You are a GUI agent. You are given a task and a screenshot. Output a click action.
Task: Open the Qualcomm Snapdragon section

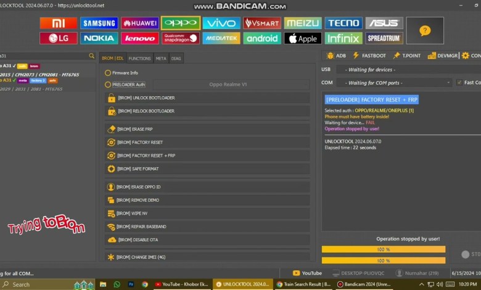(181, 38)
